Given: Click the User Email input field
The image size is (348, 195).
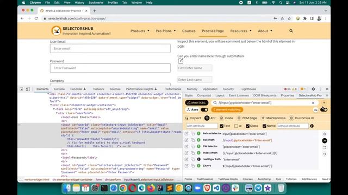Looking at the screenshot, I should pyautogui.click(x=110, y=48).
